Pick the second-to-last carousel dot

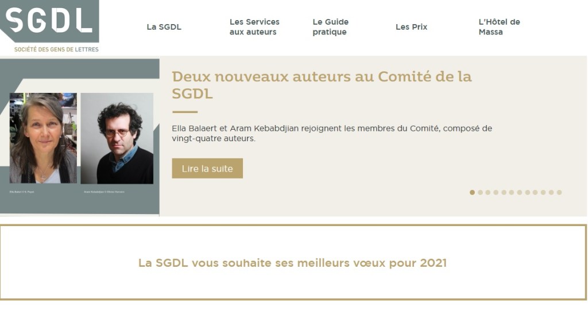click(551, 193)
